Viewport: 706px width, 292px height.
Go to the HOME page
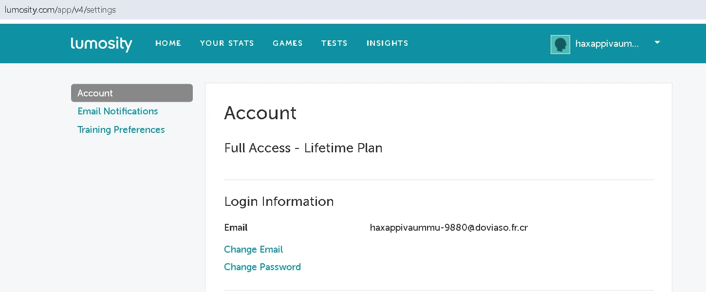point(168,43)
